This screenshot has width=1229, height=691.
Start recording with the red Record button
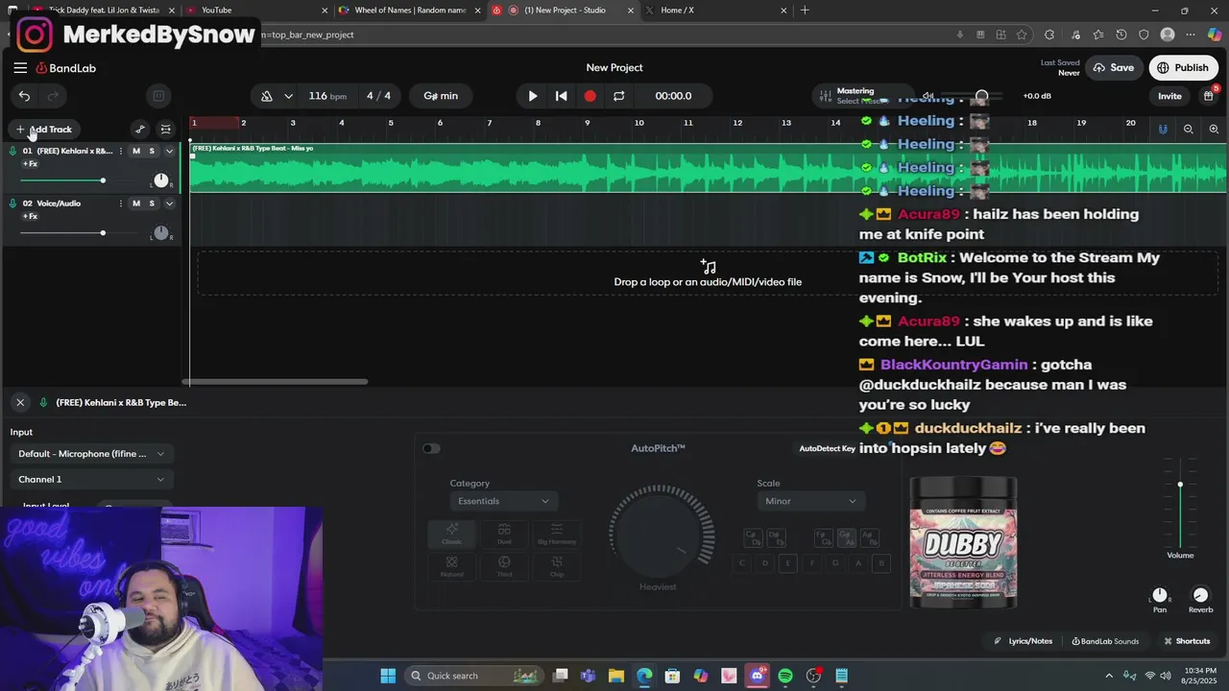tap(590, 96)
